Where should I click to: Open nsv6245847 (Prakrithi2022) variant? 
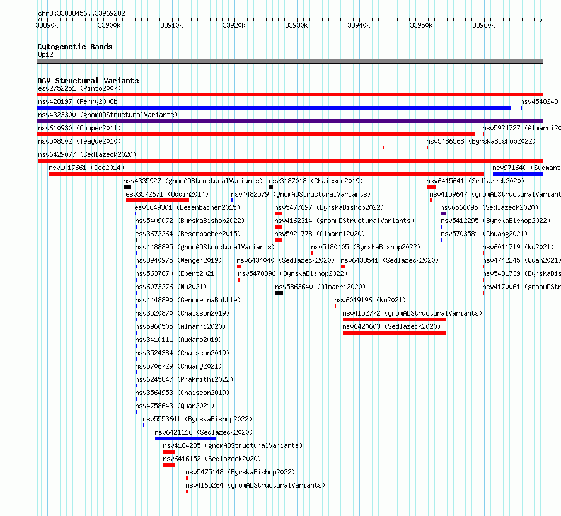(x=184, y=379)
